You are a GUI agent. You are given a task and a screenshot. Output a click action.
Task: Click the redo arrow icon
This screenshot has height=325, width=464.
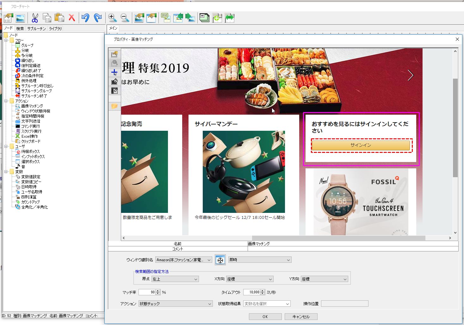click(98, 18)
